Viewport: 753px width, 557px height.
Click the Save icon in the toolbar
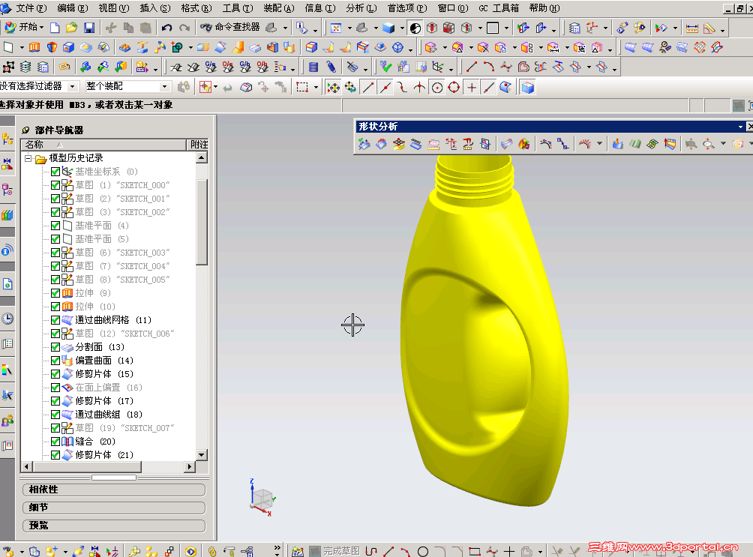(x=89, y=28)
